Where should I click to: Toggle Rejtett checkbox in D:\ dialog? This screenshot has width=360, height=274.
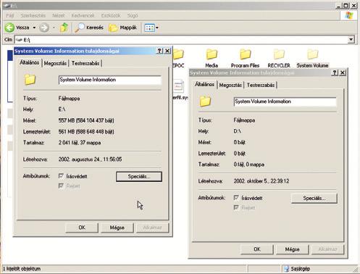[236, 207]
